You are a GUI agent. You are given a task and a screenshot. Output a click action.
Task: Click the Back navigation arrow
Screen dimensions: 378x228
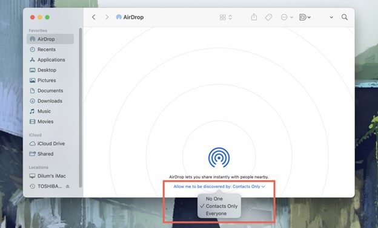[94, 17]
